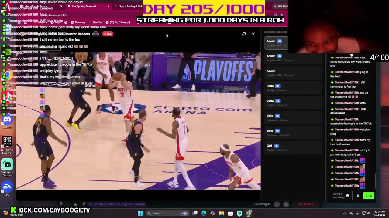389x218 pixels.
Task: Choose the Admin Stream 2 source
Action: click(x=293, y=58)
